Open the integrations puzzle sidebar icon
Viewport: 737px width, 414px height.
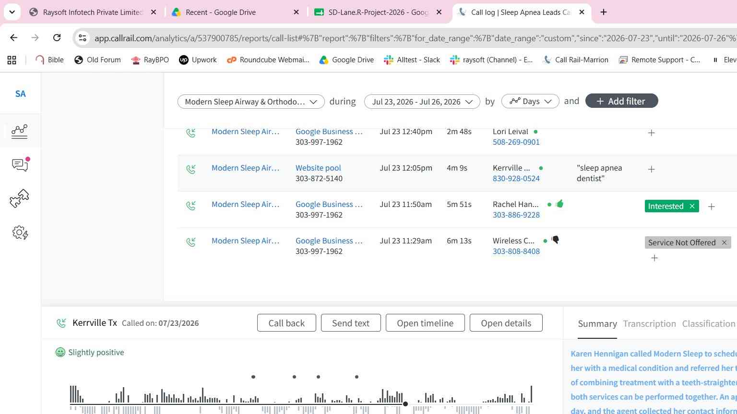pos(19,198)
